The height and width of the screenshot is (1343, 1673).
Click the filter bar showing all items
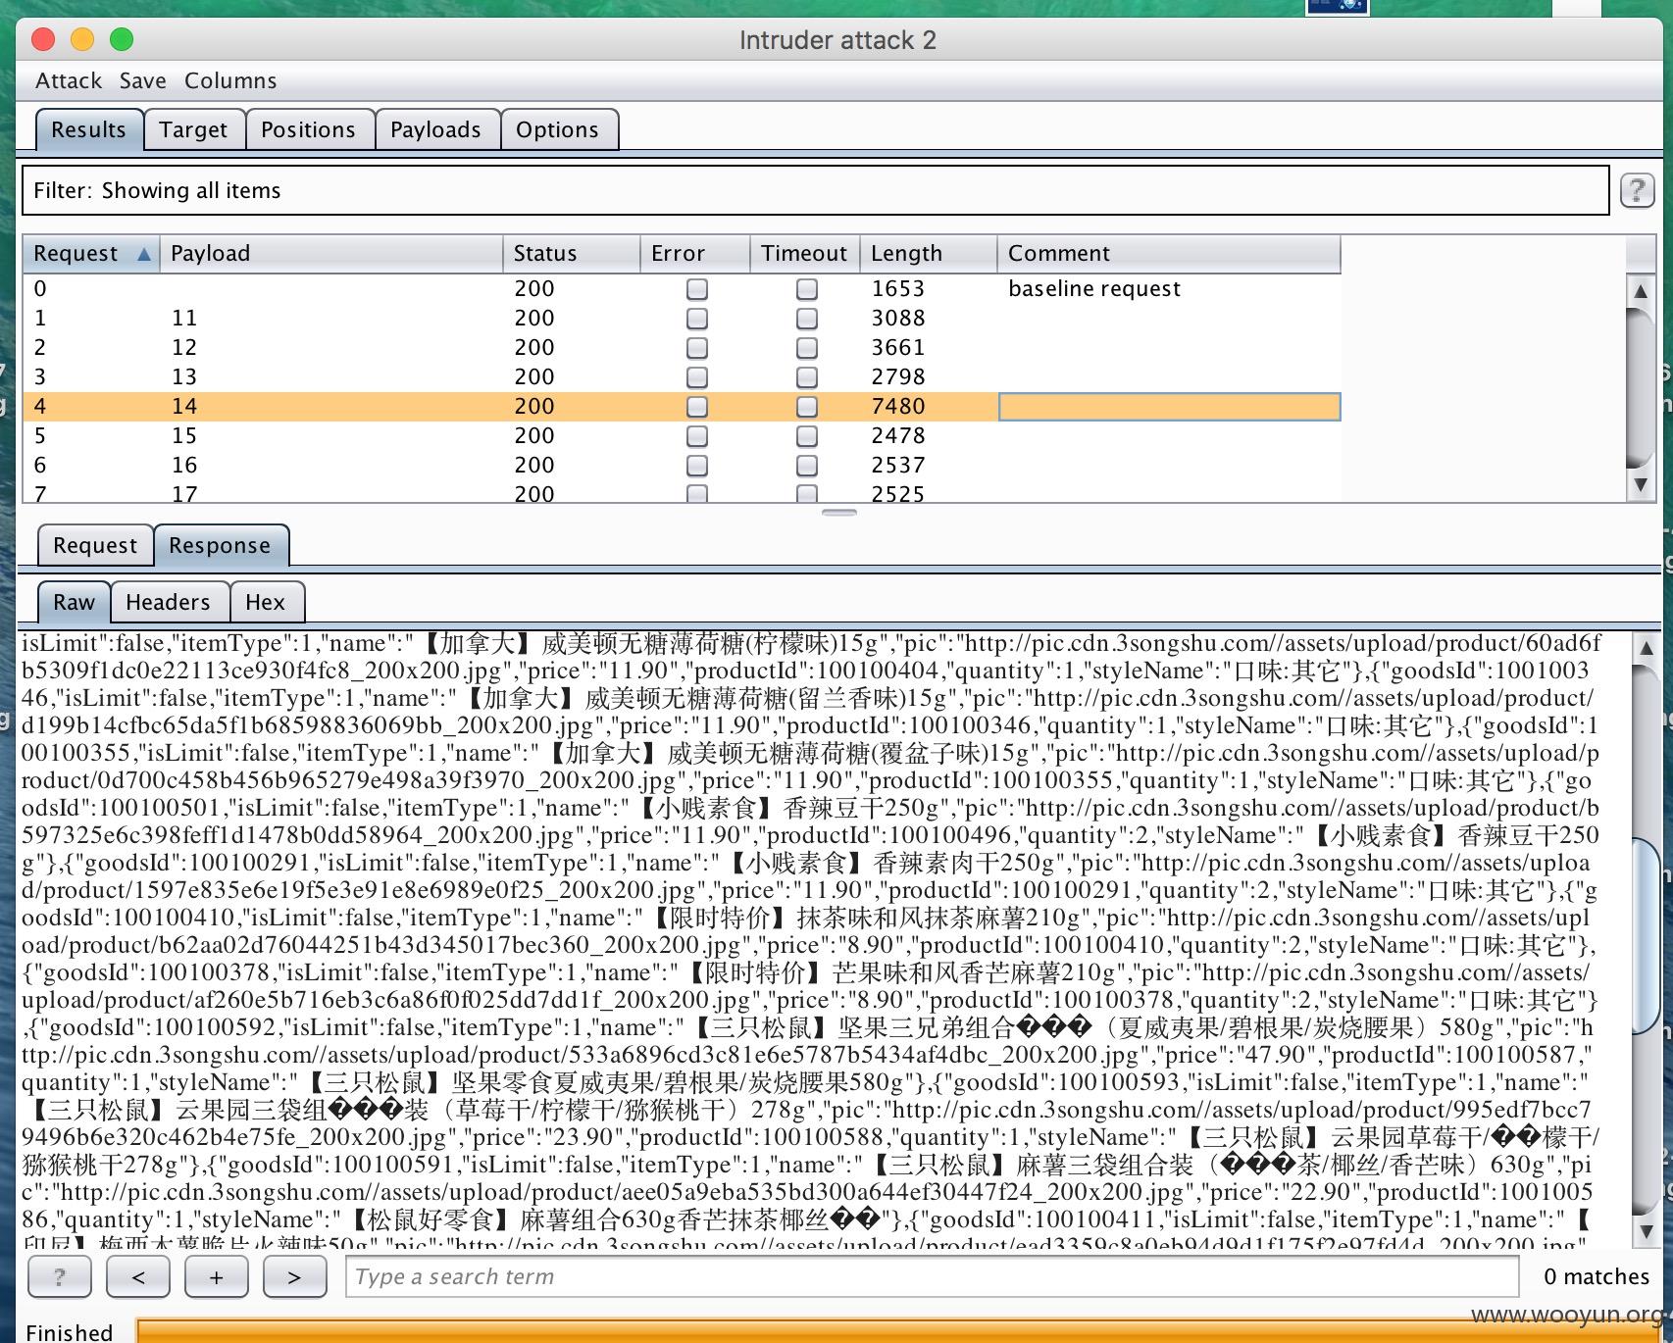[816, 190]
